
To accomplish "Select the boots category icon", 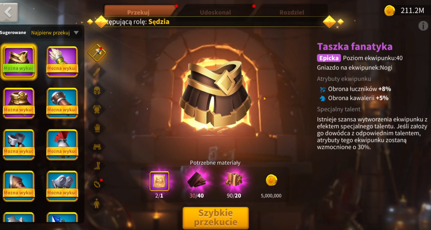I will click(97, 165).
